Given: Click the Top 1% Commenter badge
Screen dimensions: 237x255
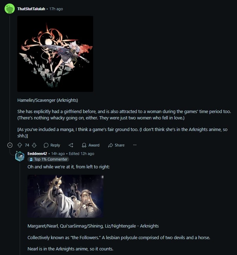Looking at the screenshot, I should pyautogui.click(x=49, y=159).
